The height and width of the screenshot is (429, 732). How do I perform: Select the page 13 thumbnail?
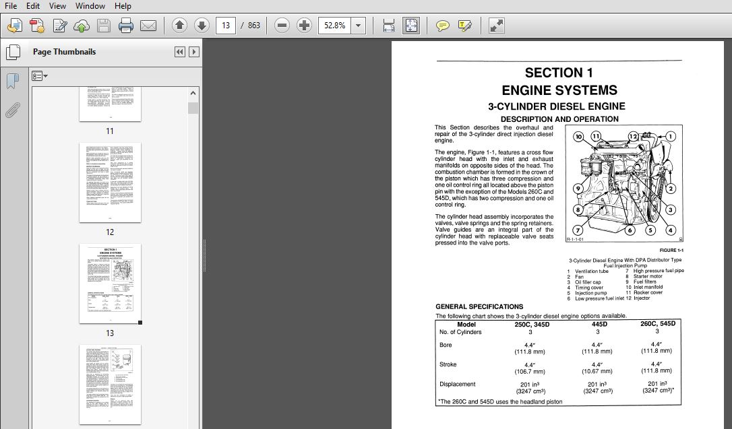[110, 284]
